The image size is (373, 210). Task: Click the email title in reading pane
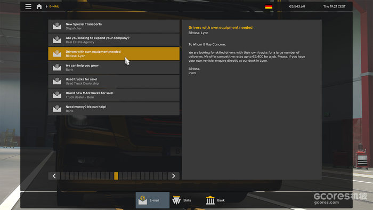221,28
